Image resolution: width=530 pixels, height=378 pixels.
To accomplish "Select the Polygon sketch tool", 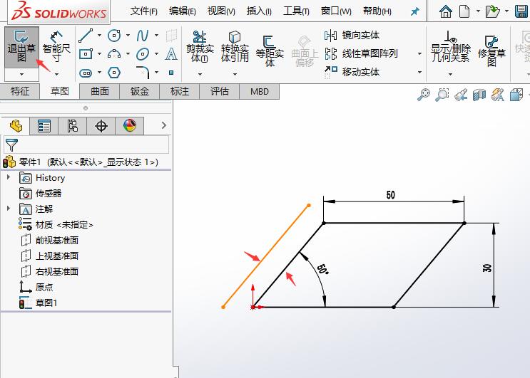I will [x=114, y=73].
